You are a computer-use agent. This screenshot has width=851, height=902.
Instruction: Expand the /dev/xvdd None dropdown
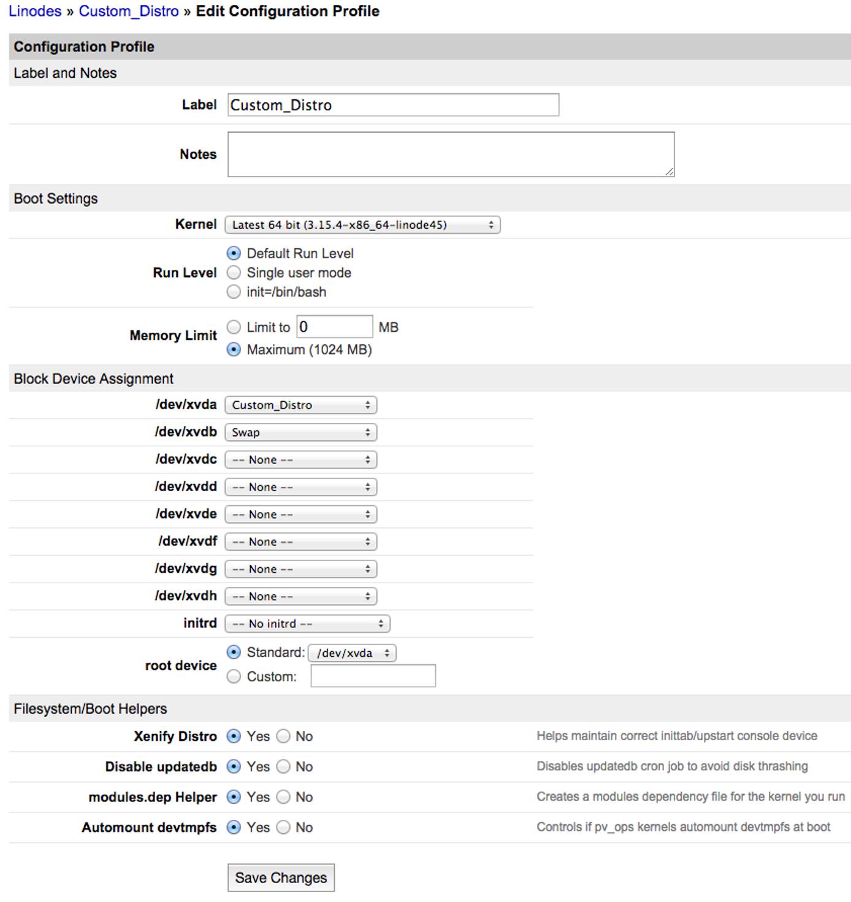(300, 486)
